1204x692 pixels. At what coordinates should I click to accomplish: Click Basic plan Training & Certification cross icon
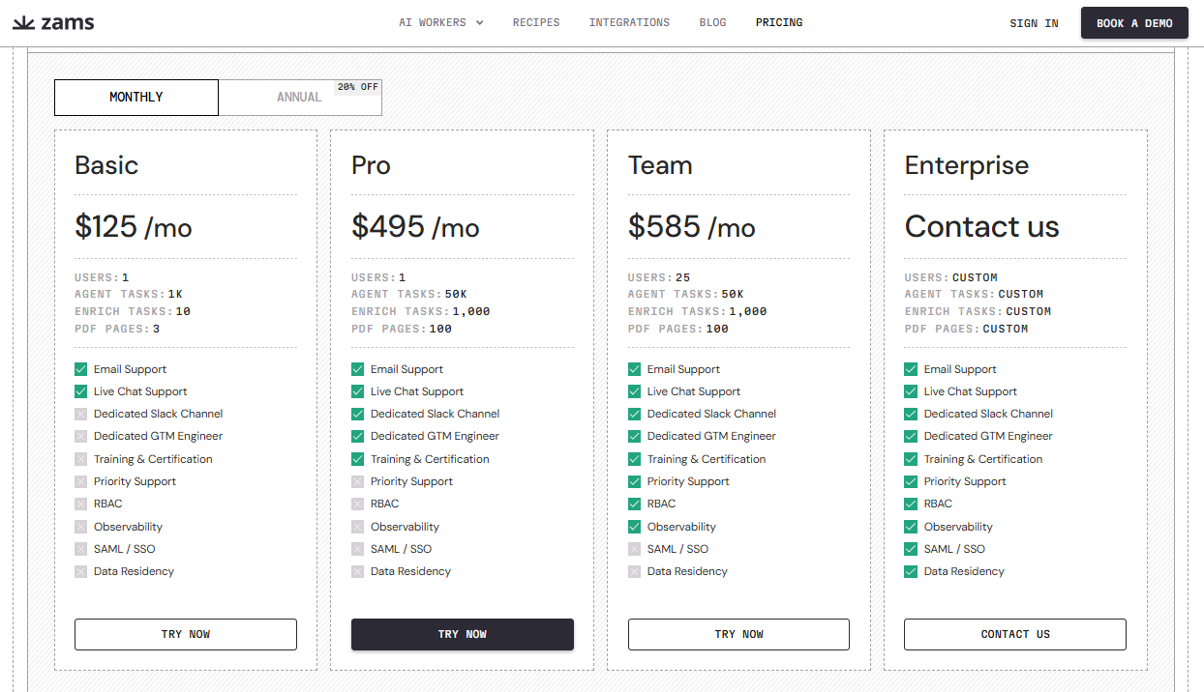81,459
